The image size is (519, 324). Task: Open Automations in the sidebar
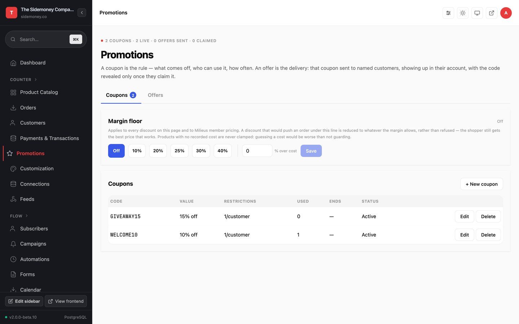point(46,259)
